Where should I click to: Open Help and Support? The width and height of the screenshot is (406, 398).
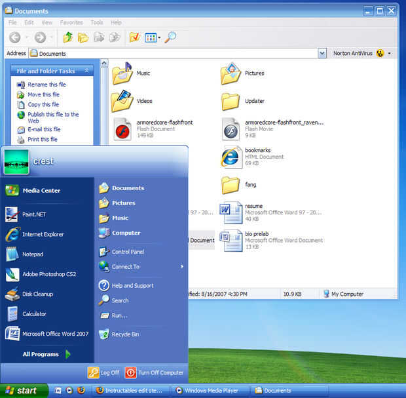[x=126, y=285]
